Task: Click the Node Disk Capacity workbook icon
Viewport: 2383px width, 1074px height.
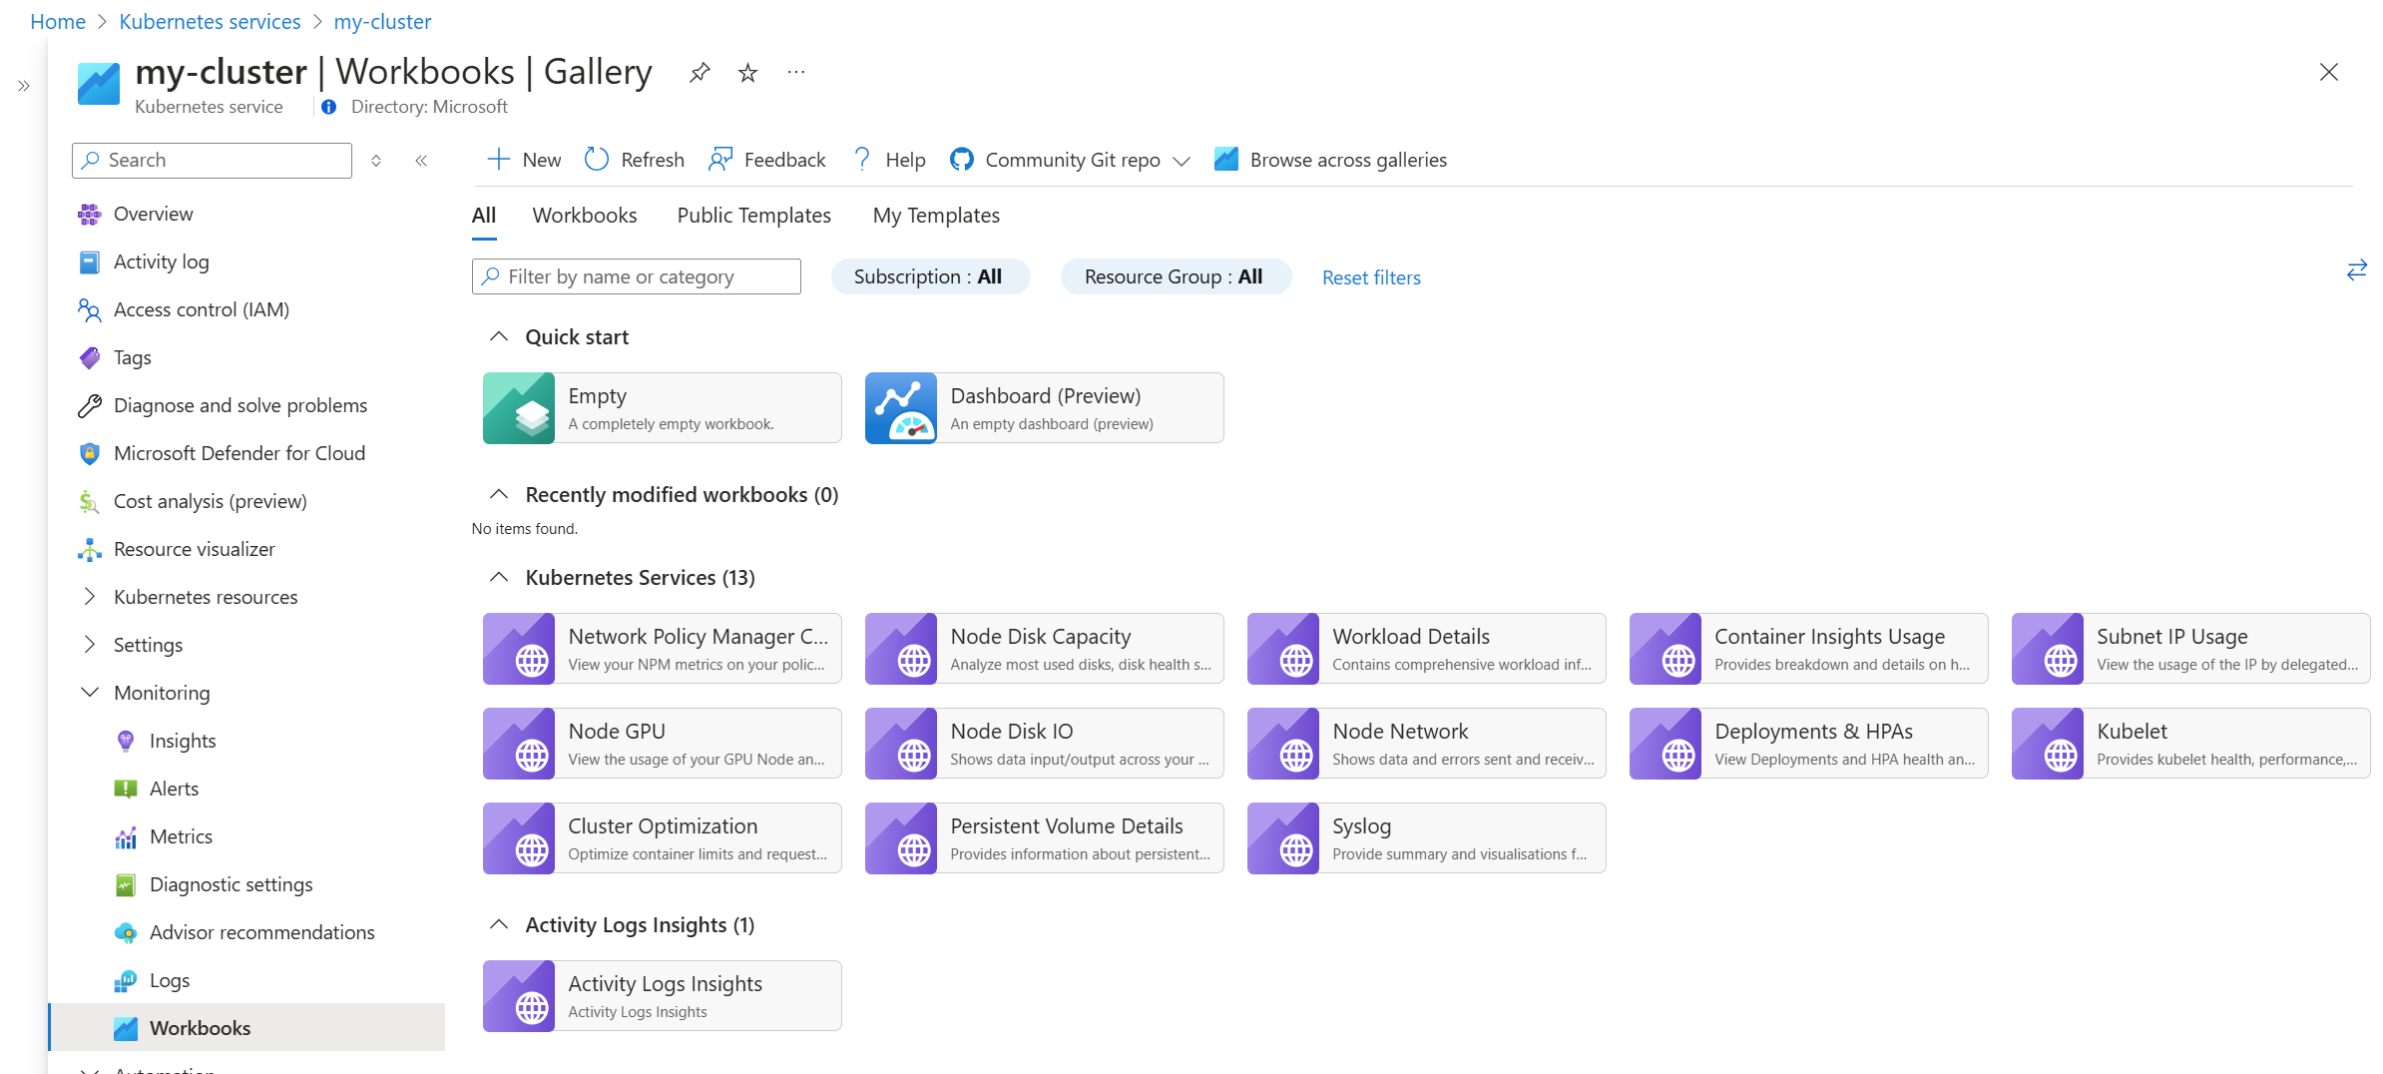Action: [x=901, y=649]
